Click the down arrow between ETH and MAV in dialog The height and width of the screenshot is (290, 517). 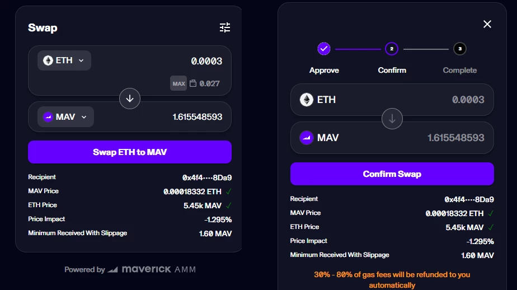[x=392, y=119]
